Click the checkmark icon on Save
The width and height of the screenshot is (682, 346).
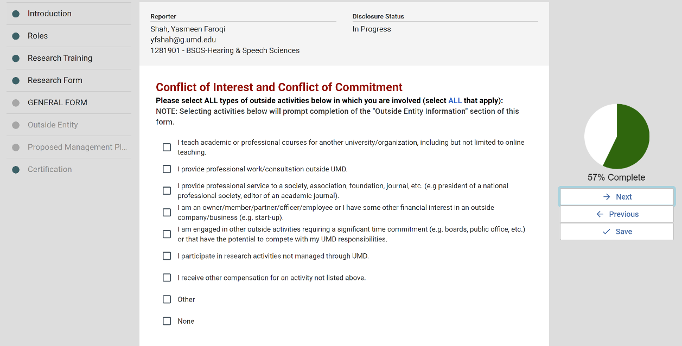click(x=607, y=232)
